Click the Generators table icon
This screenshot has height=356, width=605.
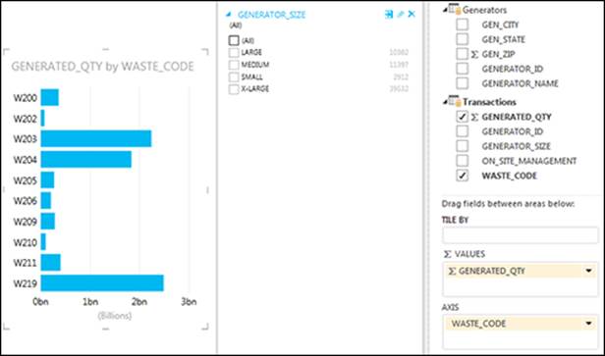[x=455, y=10]
